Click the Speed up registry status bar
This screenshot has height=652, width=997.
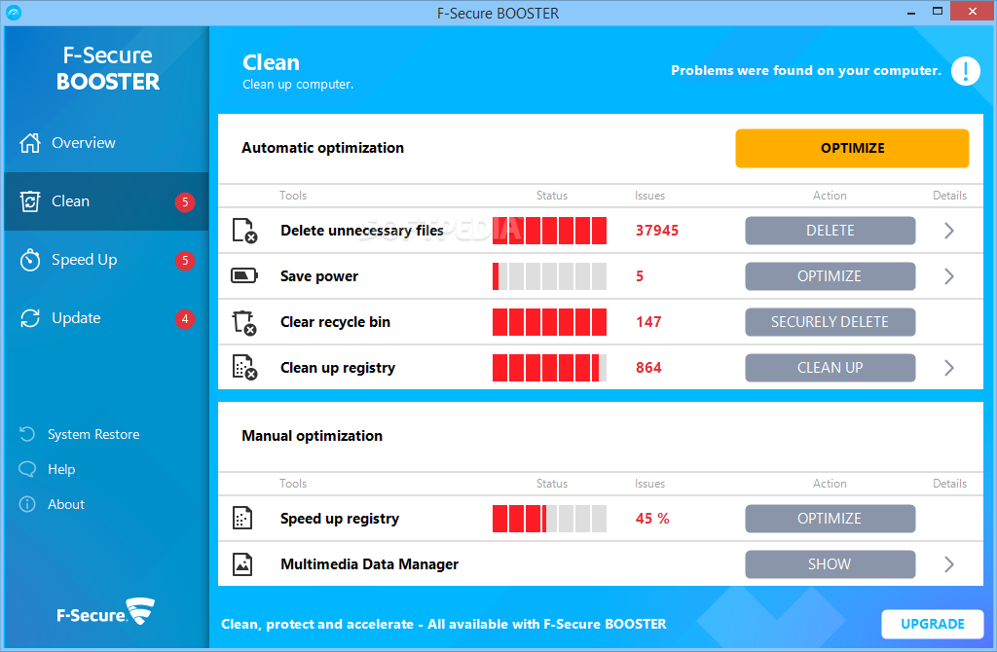(x=549, y=519)
